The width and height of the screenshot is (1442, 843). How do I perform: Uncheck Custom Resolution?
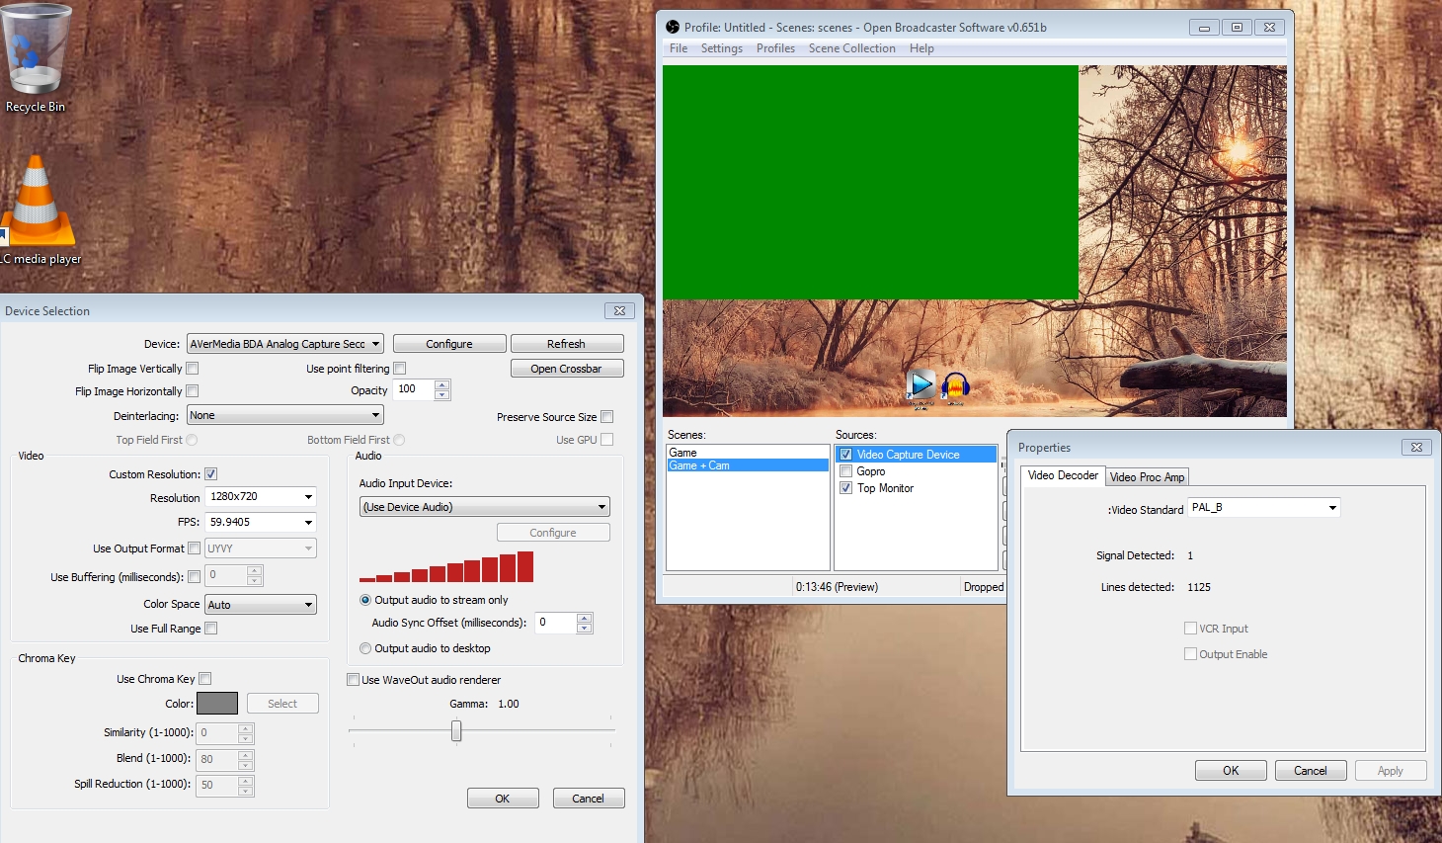pos(211,474)
